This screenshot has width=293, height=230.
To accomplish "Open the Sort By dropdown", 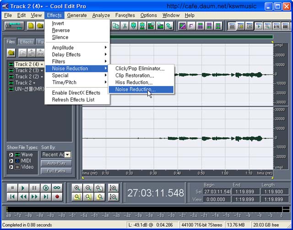I will pos(67,155).
